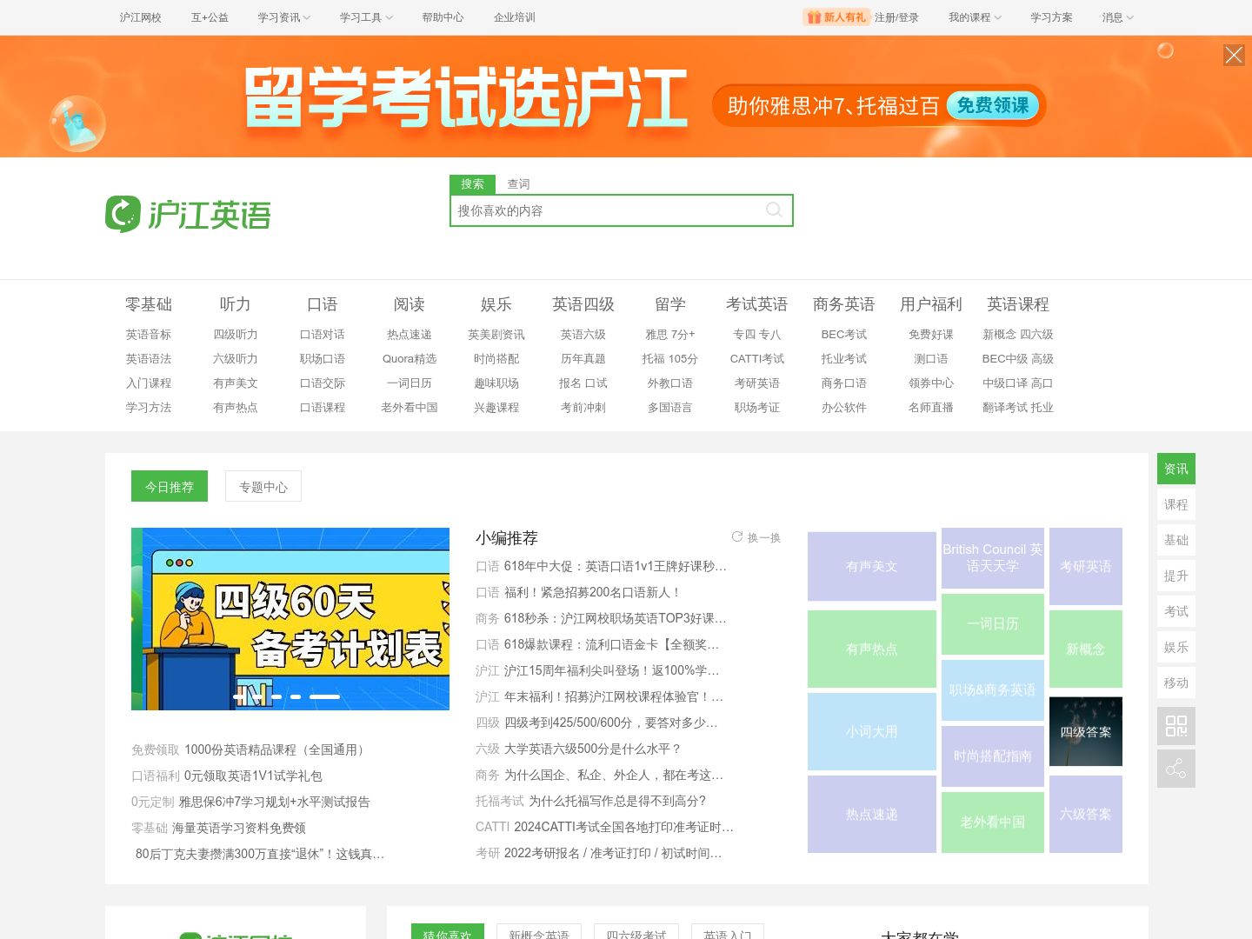
Task: Switch to the 专题中心 tab
Action: pos(263,486)
